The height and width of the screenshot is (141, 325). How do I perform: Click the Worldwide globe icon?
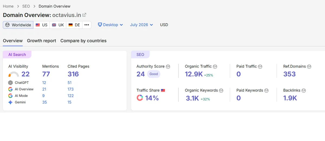tap(8, 25)
